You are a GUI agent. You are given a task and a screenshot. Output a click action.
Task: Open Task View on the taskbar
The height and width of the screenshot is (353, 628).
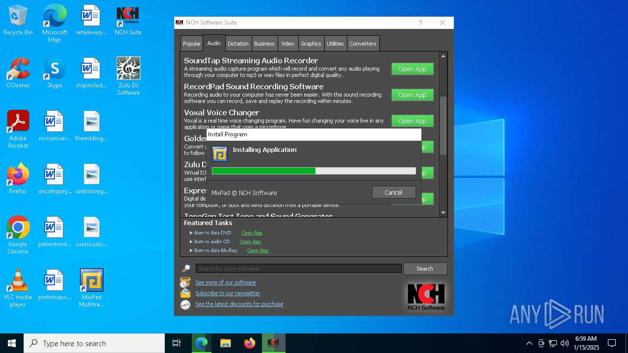(177, 343)
